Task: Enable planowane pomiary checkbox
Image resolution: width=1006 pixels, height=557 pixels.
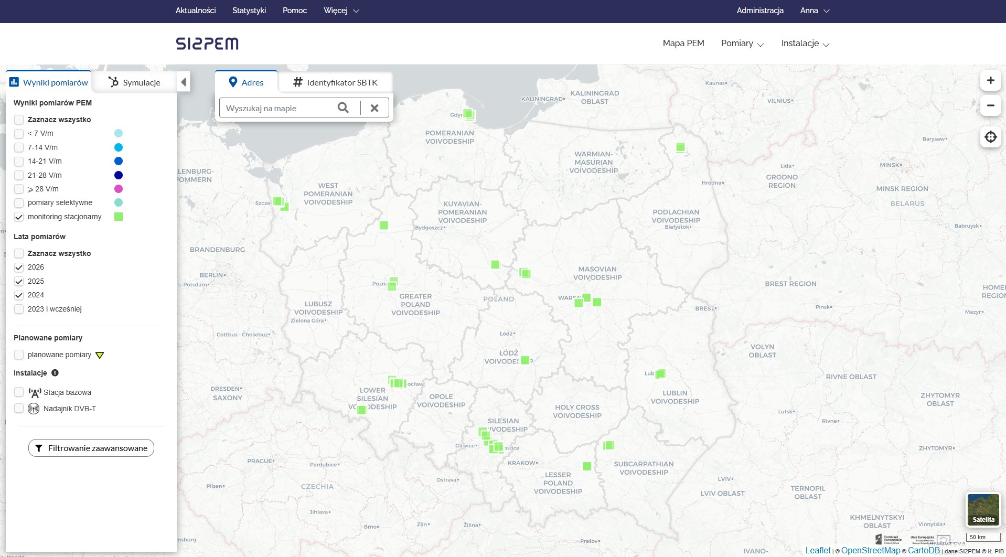Action: [x=19, y=355]
